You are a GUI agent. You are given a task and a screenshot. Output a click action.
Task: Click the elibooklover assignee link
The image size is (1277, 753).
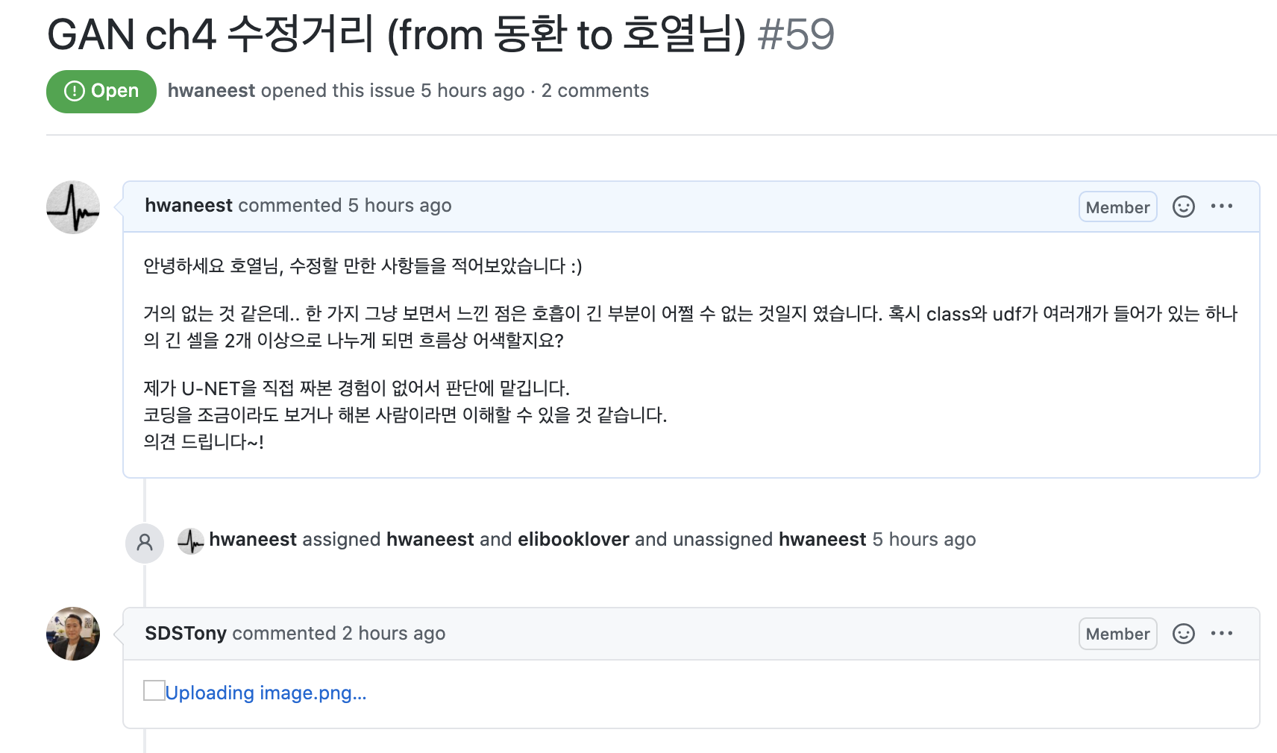573,539
